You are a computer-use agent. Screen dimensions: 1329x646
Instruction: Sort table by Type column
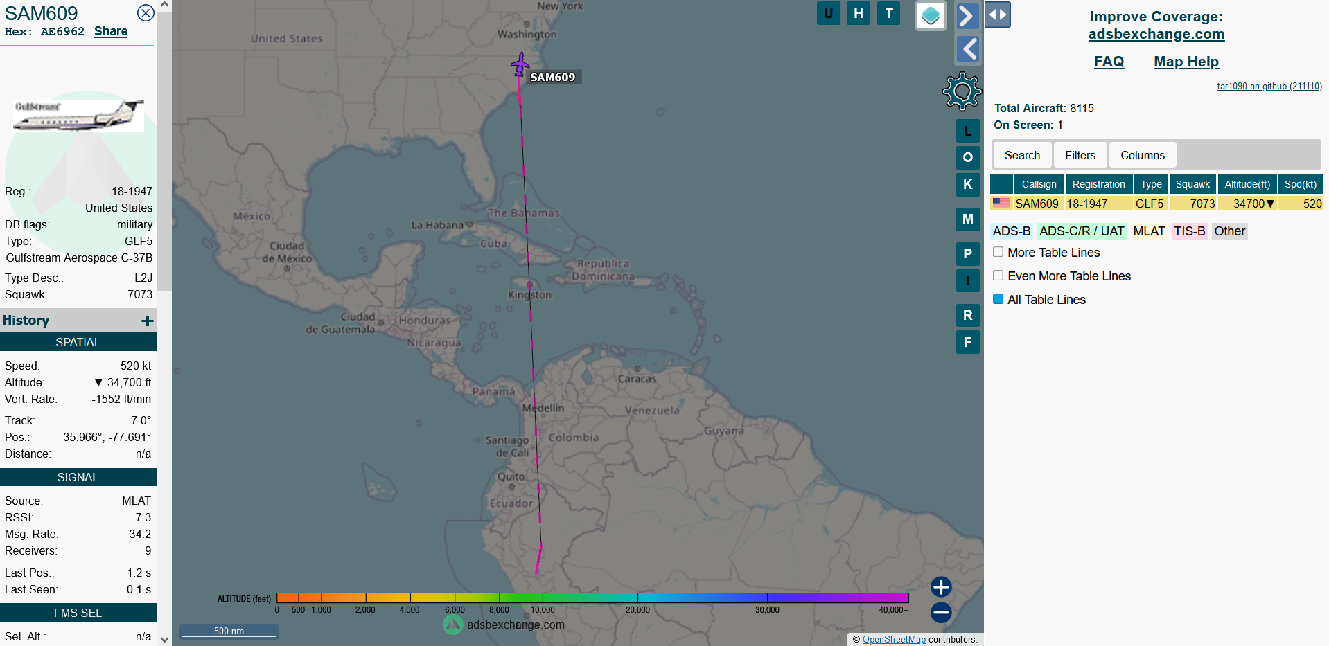coord(1151,184)
